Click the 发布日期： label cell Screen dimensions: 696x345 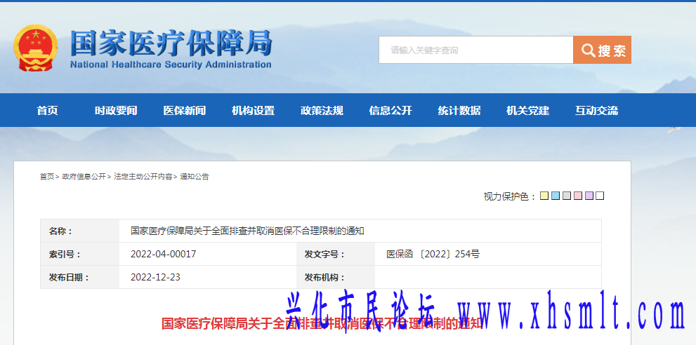point(80,277)
